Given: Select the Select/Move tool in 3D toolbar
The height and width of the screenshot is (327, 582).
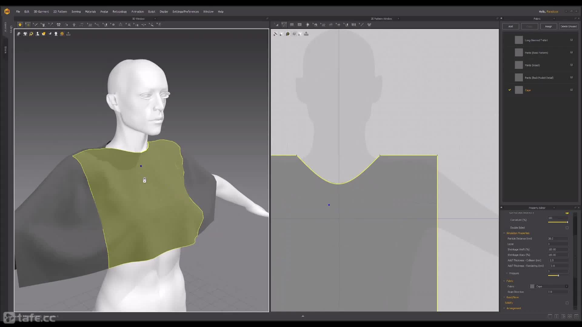Looking at the screenshot, I should coord(28,25).
